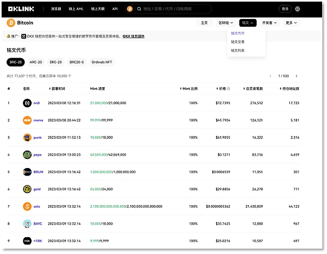The height and width of the screenshot is (254, 327).
Task: Click the search input field
Action: 174,9
